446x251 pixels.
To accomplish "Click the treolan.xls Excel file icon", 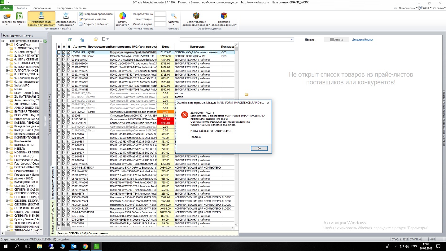I will pos(20,16).
